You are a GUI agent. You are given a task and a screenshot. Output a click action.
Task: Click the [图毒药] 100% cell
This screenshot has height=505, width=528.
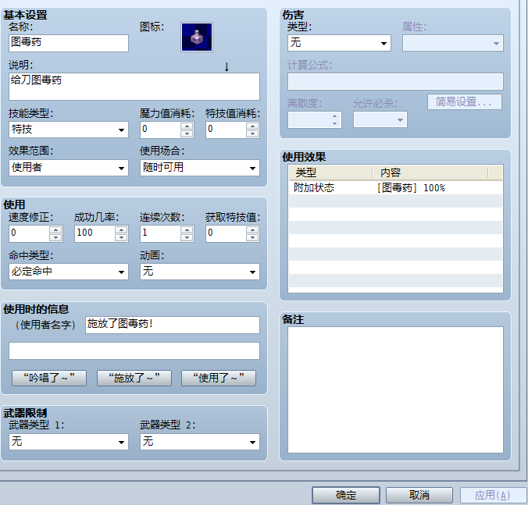click(x=411, y=188)
